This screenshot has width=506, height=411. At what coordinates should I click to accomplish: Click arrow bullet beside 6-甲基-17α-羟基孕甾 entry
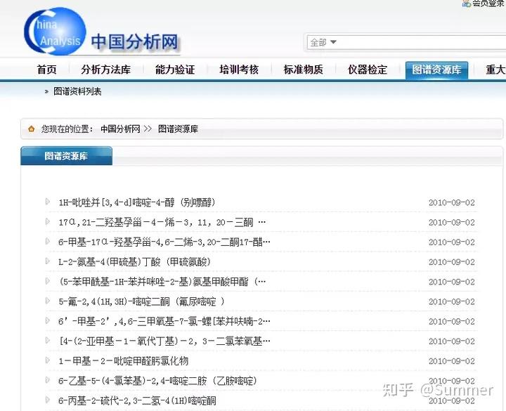(48, 241)
